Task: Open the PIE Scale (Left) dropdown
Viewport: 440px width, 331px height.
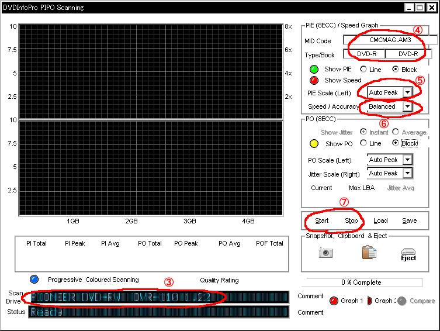Action: tap(407, 92)
